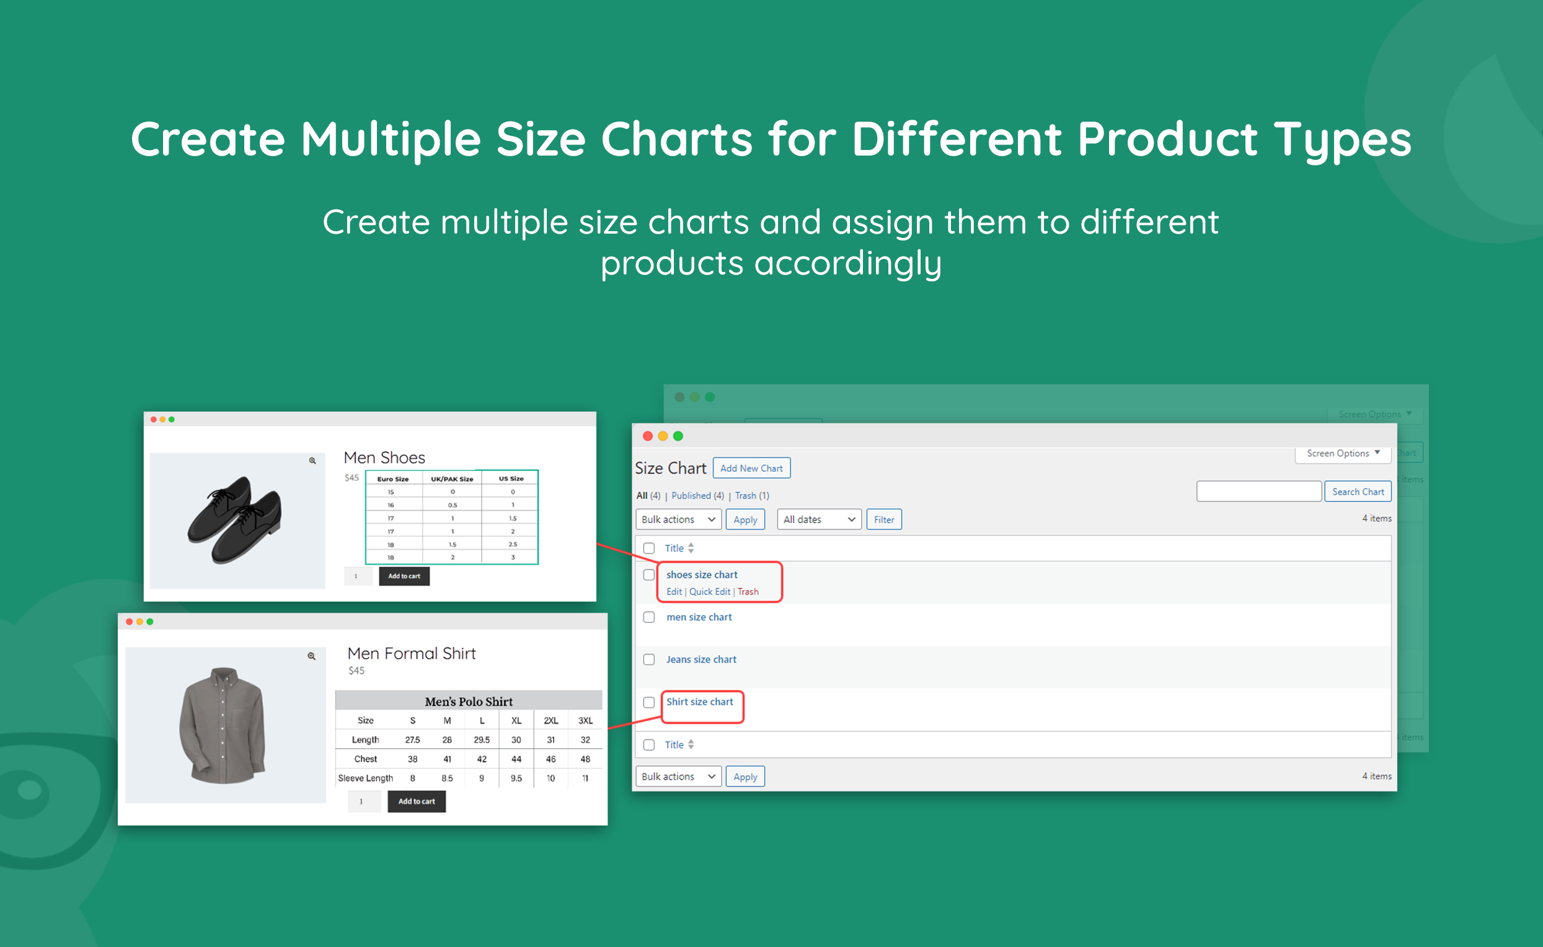Click the zoom magnifier on shirt image
This screenshot has width=1543, height=947.
pos(311,656)
